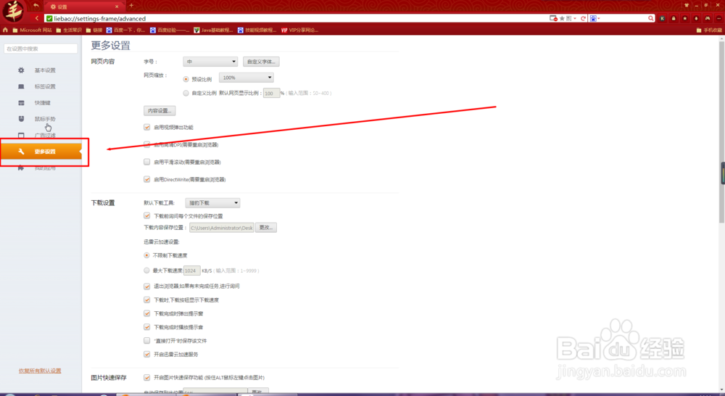Open the 字号 font size dropdown
725x396 pixels.
click(210, 62)
